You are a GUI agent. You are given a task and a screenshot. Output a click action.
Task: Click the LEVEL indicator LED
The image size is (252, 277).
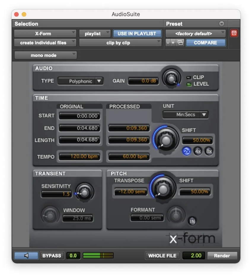click(189, 84)
